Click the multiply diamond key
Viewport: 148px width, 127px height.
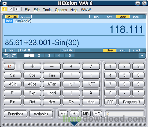(71, 66)
